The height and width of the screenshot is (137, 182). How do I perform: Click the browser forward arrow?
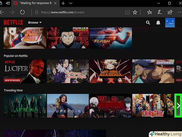point(12,12)
